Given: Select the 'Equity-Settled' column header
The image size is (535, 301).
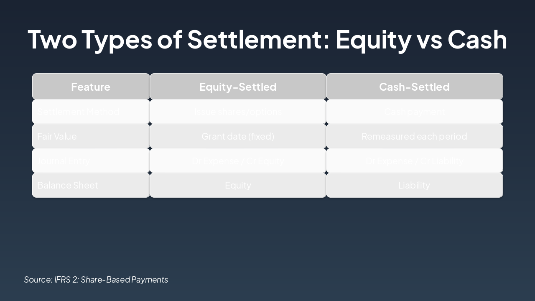Looking at the screenshot, I should click(x=238, y=87).
